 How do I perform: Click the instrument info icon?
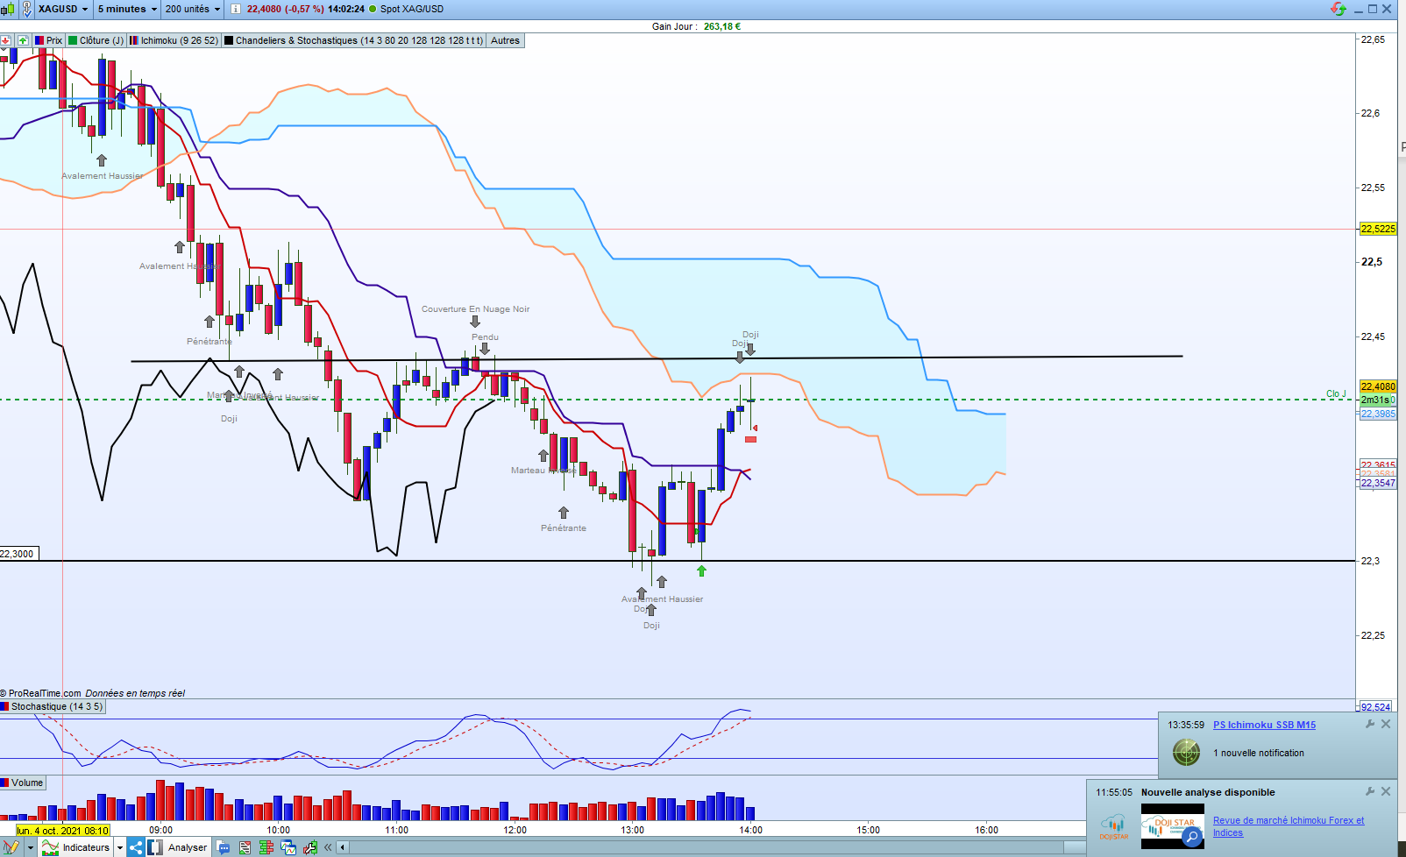pyautogui.click(x=235, y=9)
